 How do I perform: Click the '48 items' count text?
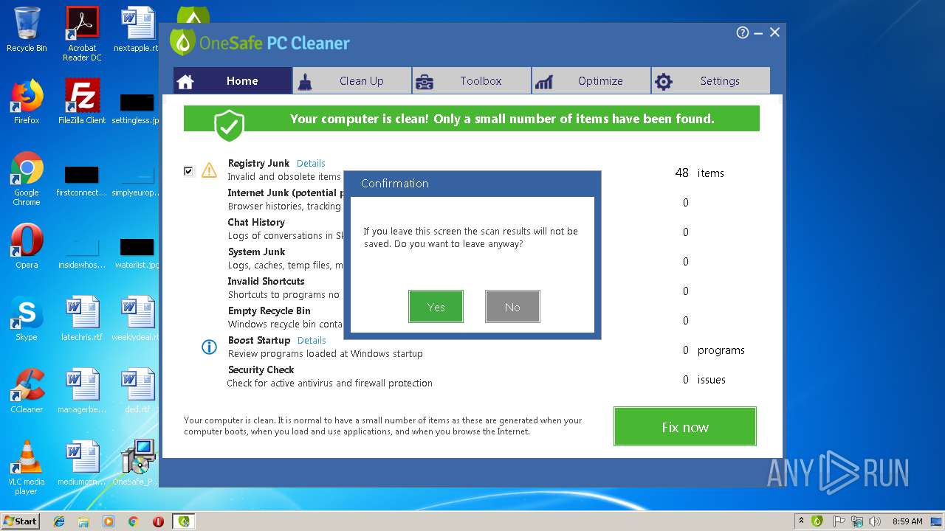pos(699,173)
